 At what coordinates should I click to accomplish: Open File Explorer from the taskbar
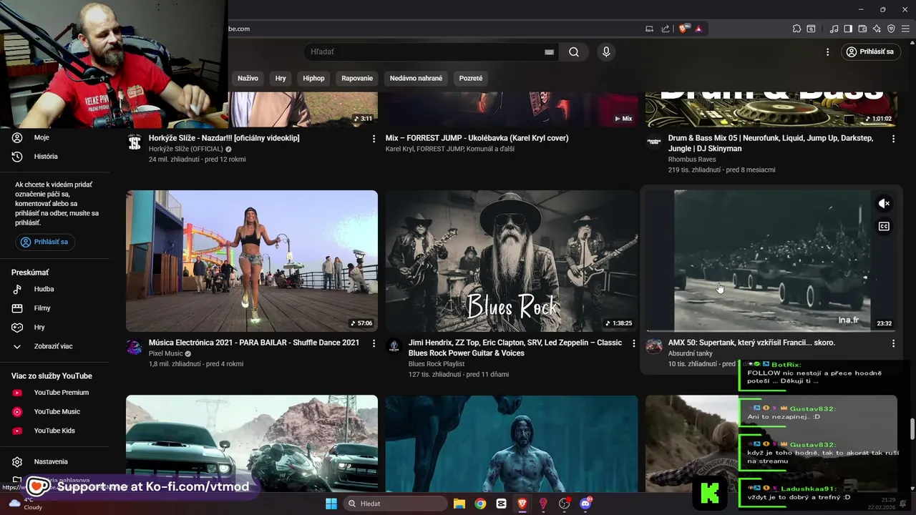(459, 504)
